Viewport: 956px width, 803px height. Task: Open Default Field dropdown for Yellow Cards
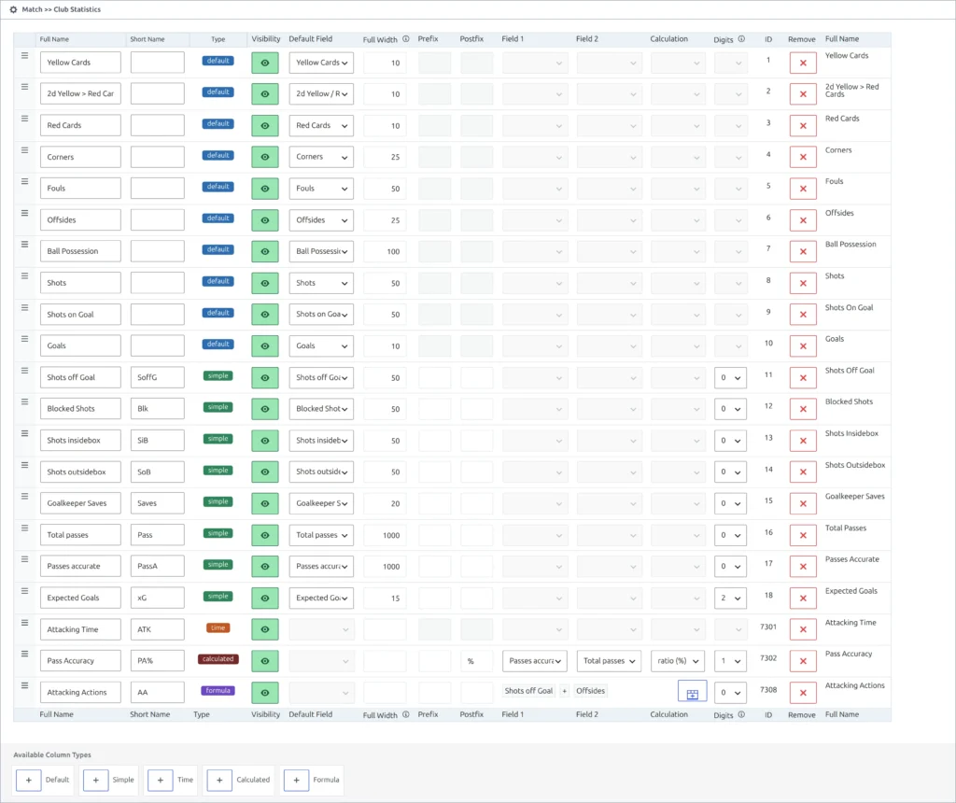[321, 63]
